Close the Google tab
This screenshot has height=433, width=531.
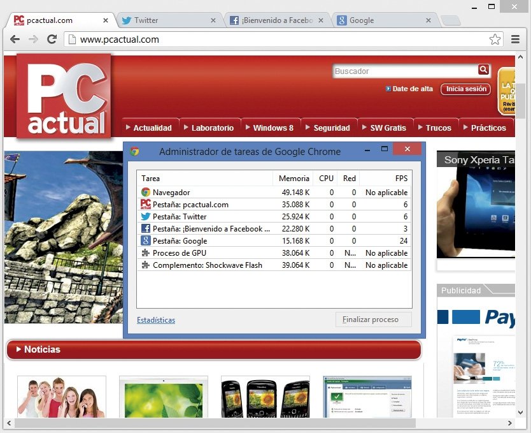coord(428,20)
